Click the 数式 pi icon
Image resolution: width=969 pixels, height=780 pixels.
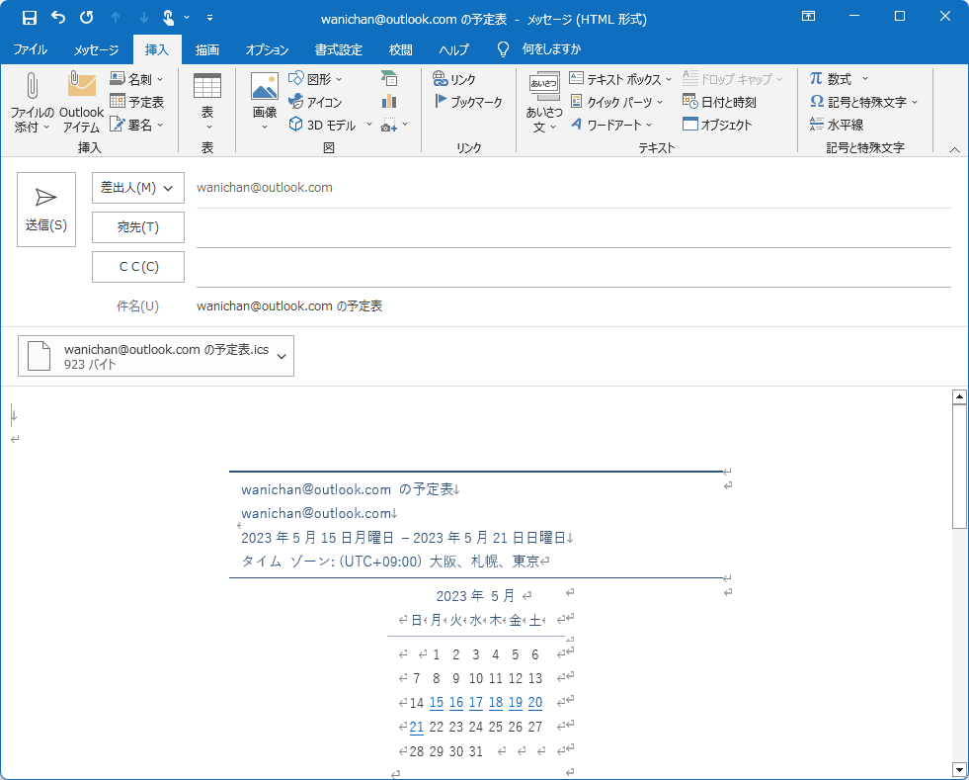(816, 78)
